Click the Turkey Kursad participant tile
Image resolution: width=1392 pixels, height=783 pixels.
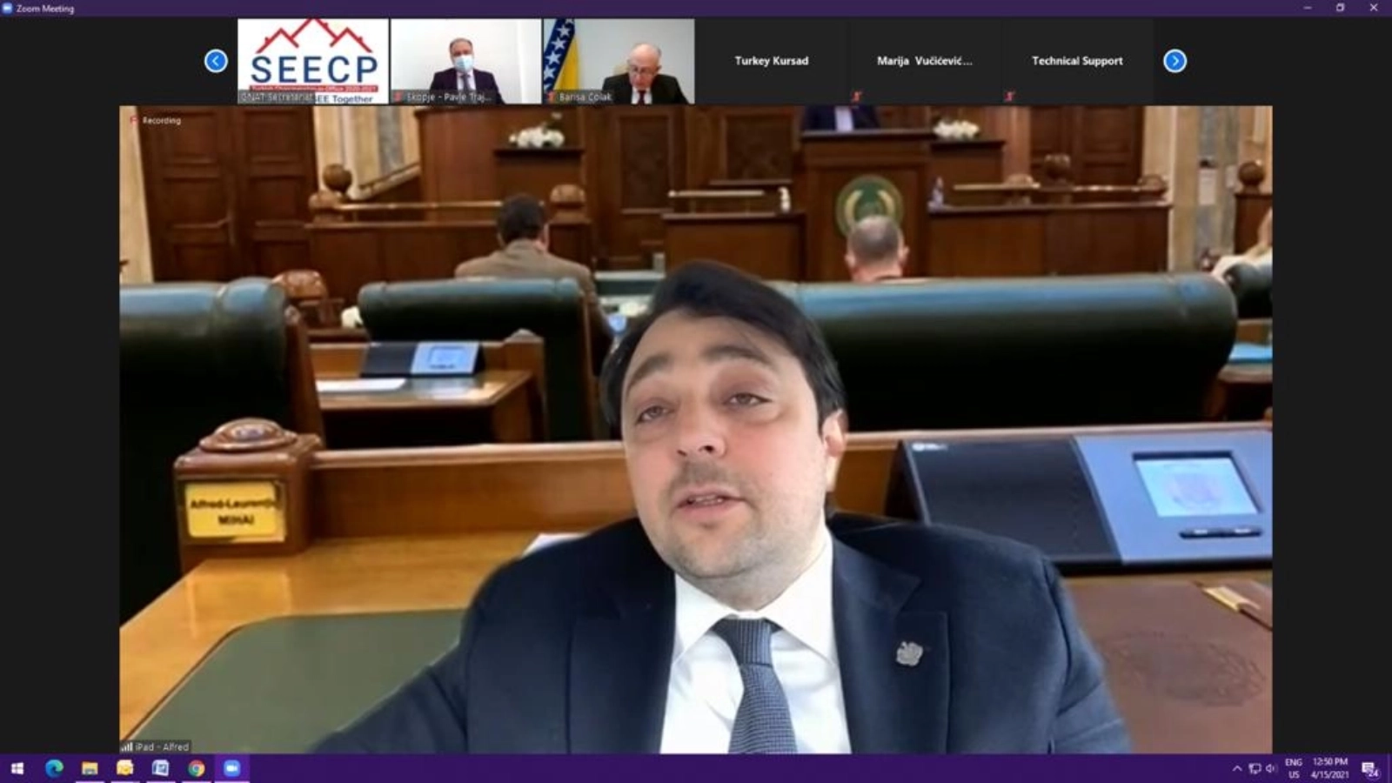pos(771,61)
